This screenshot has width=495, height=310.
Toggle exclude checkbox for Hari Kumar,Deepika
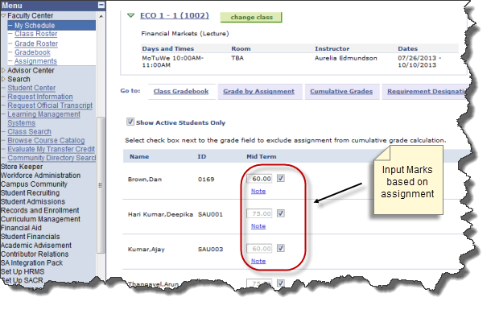[x=281, y=213]
